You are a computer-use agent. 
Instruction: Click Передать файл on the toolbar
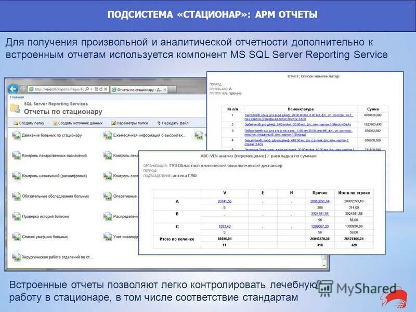click(174, 123)
